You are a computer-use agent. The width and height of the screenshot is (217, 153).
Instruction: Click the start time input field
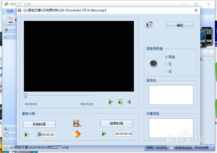click(x=46, y=135)
